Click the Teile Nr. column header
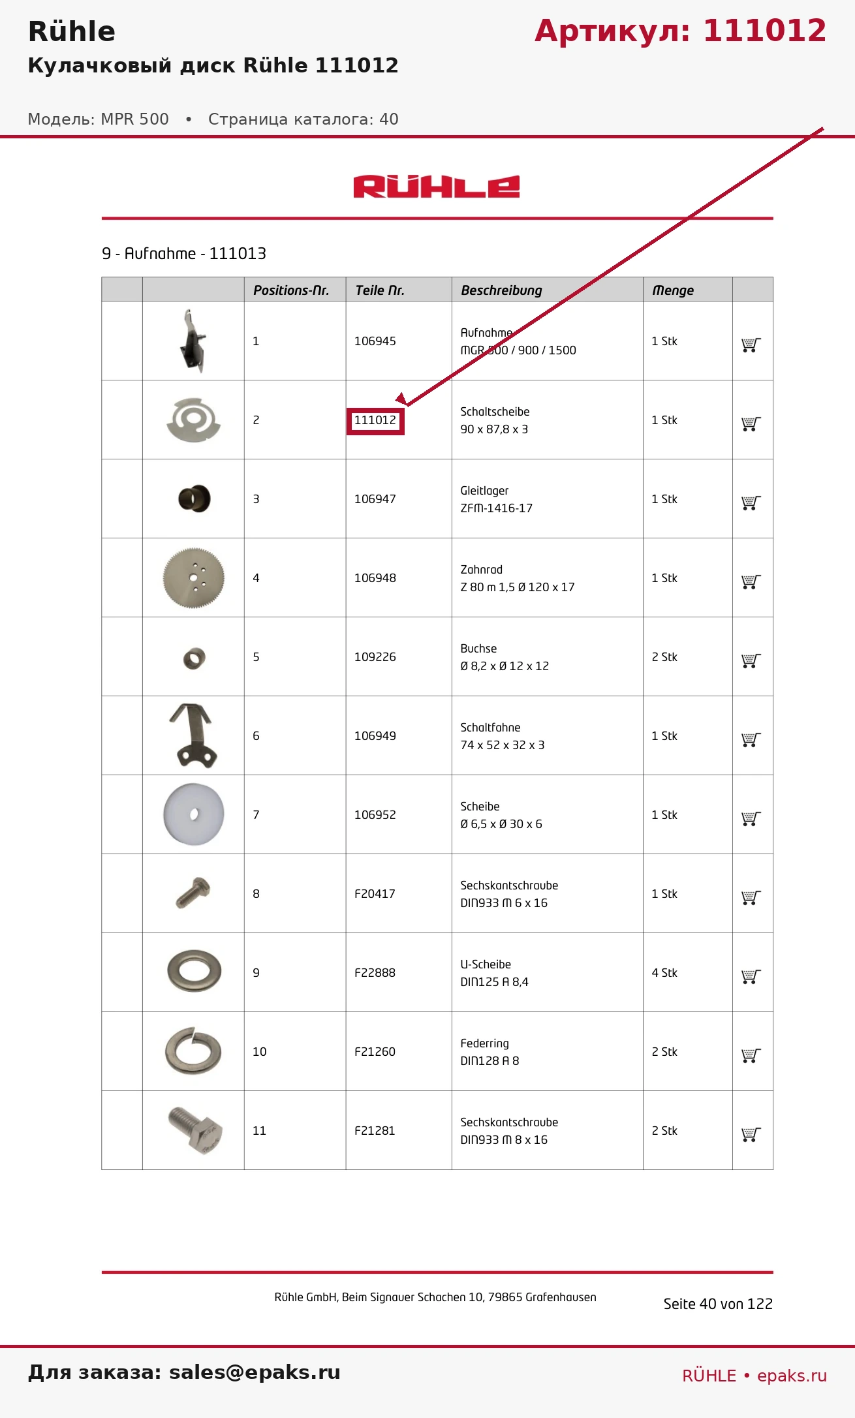The height and width of the screenshot is (1418, 855). coord(380,290)
